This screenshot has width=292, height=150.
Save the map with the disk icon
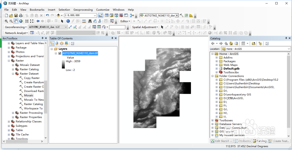click(16, 16)
